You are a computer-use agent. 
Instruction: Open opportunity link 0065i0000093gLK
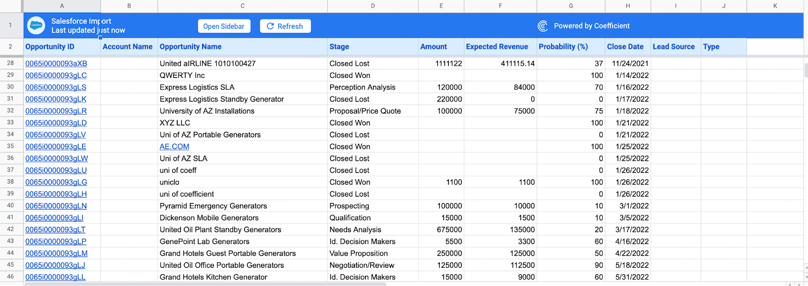[x=56, y=99]
